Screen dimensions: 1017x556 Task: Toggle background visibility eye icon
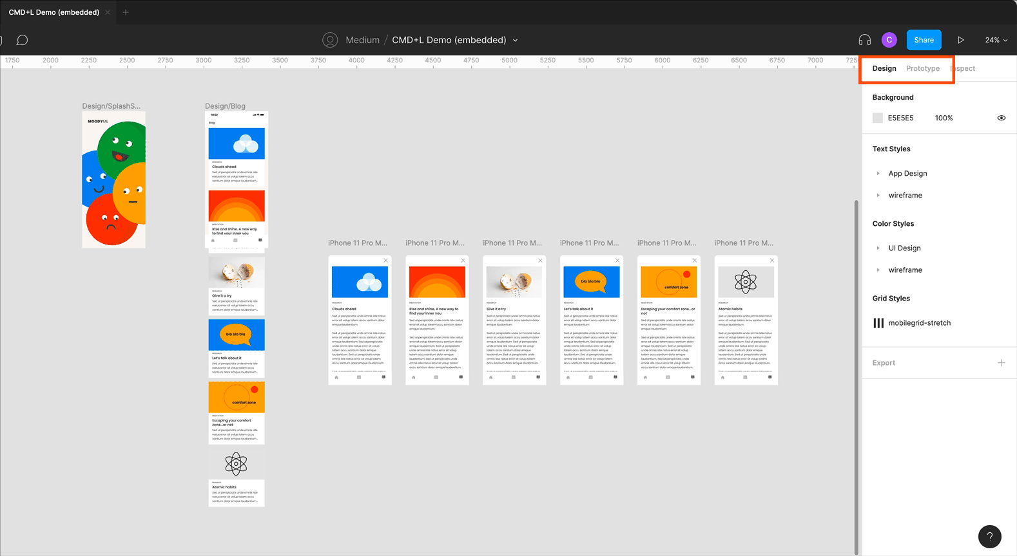(1001, 118)
